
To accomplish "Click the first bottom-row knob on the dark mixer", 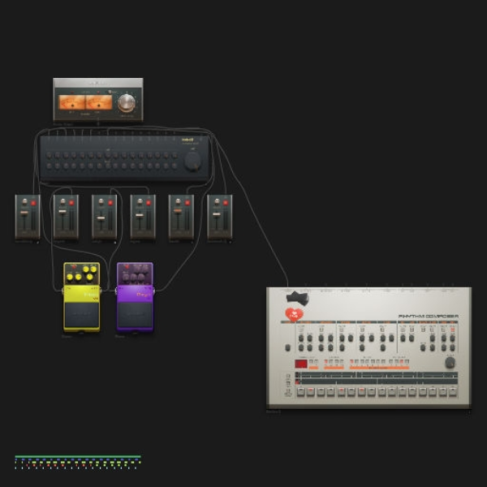I will click(49, 166).
